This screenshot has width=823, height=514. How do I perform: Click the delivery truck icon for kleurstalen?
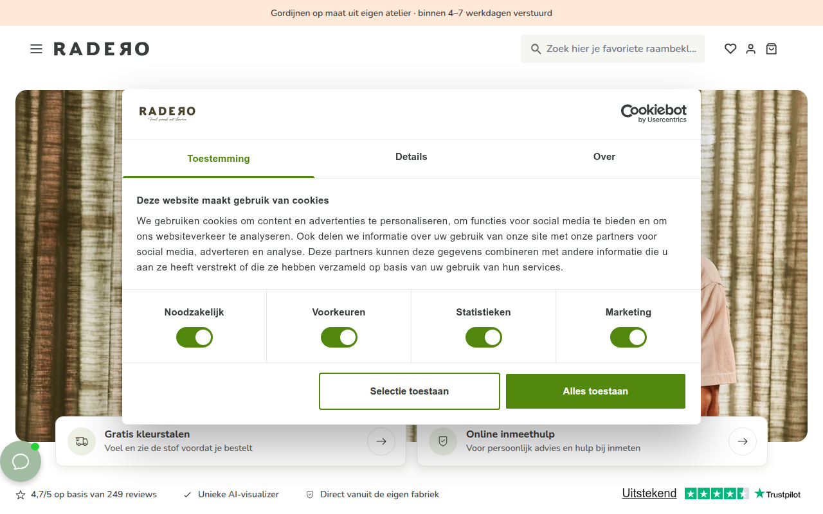pyautogui.click(x=82, y=441)
